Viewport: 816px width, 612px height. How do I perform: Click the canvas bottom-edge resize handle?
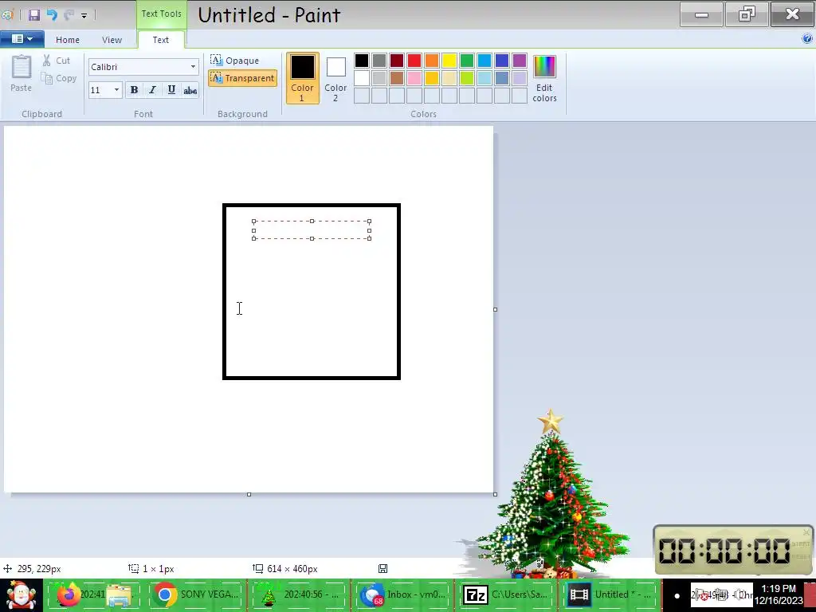click(249, 494)
